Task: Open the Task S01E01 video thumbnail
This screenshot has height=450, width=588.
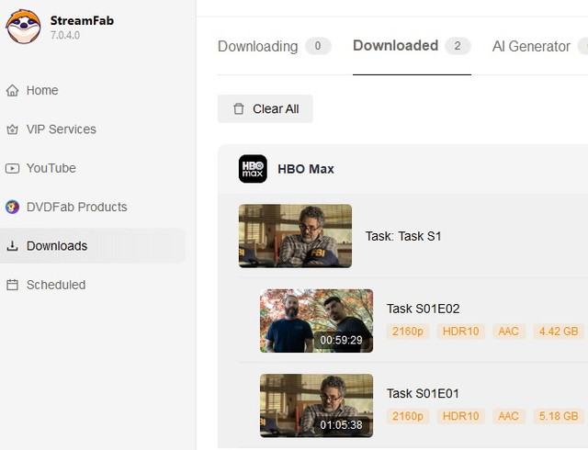Action: pos(316,406)
